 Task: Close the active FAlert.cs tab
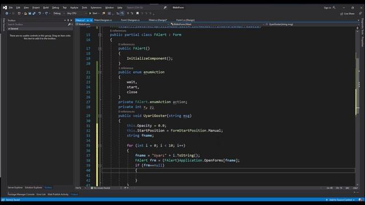point(91,20)
